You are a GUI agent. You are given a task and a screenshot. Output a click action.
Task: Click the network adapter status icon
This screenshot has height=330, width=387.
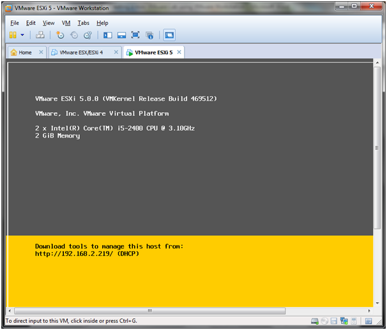coord(344,321)
